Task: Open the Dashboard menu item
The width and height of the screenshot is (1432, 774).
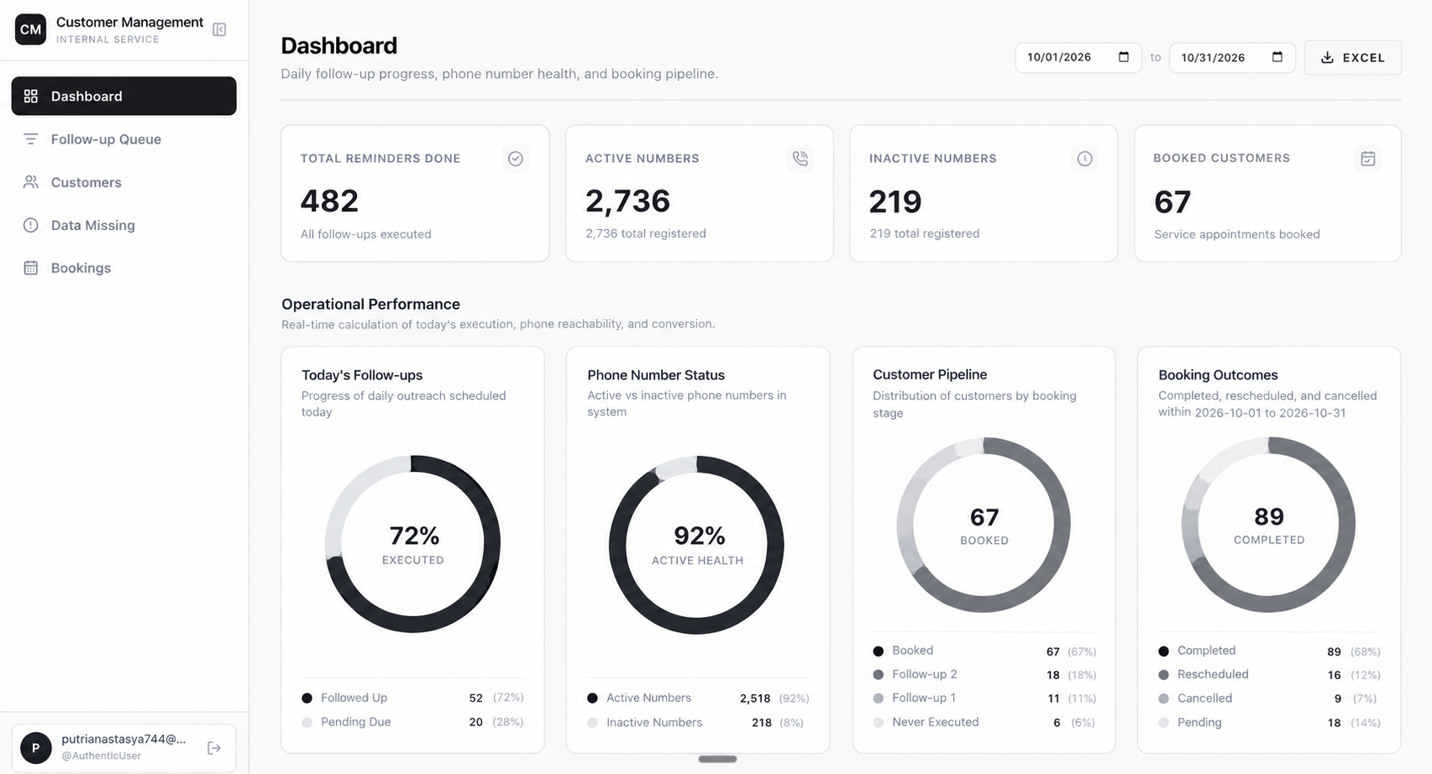Action: 123,97
